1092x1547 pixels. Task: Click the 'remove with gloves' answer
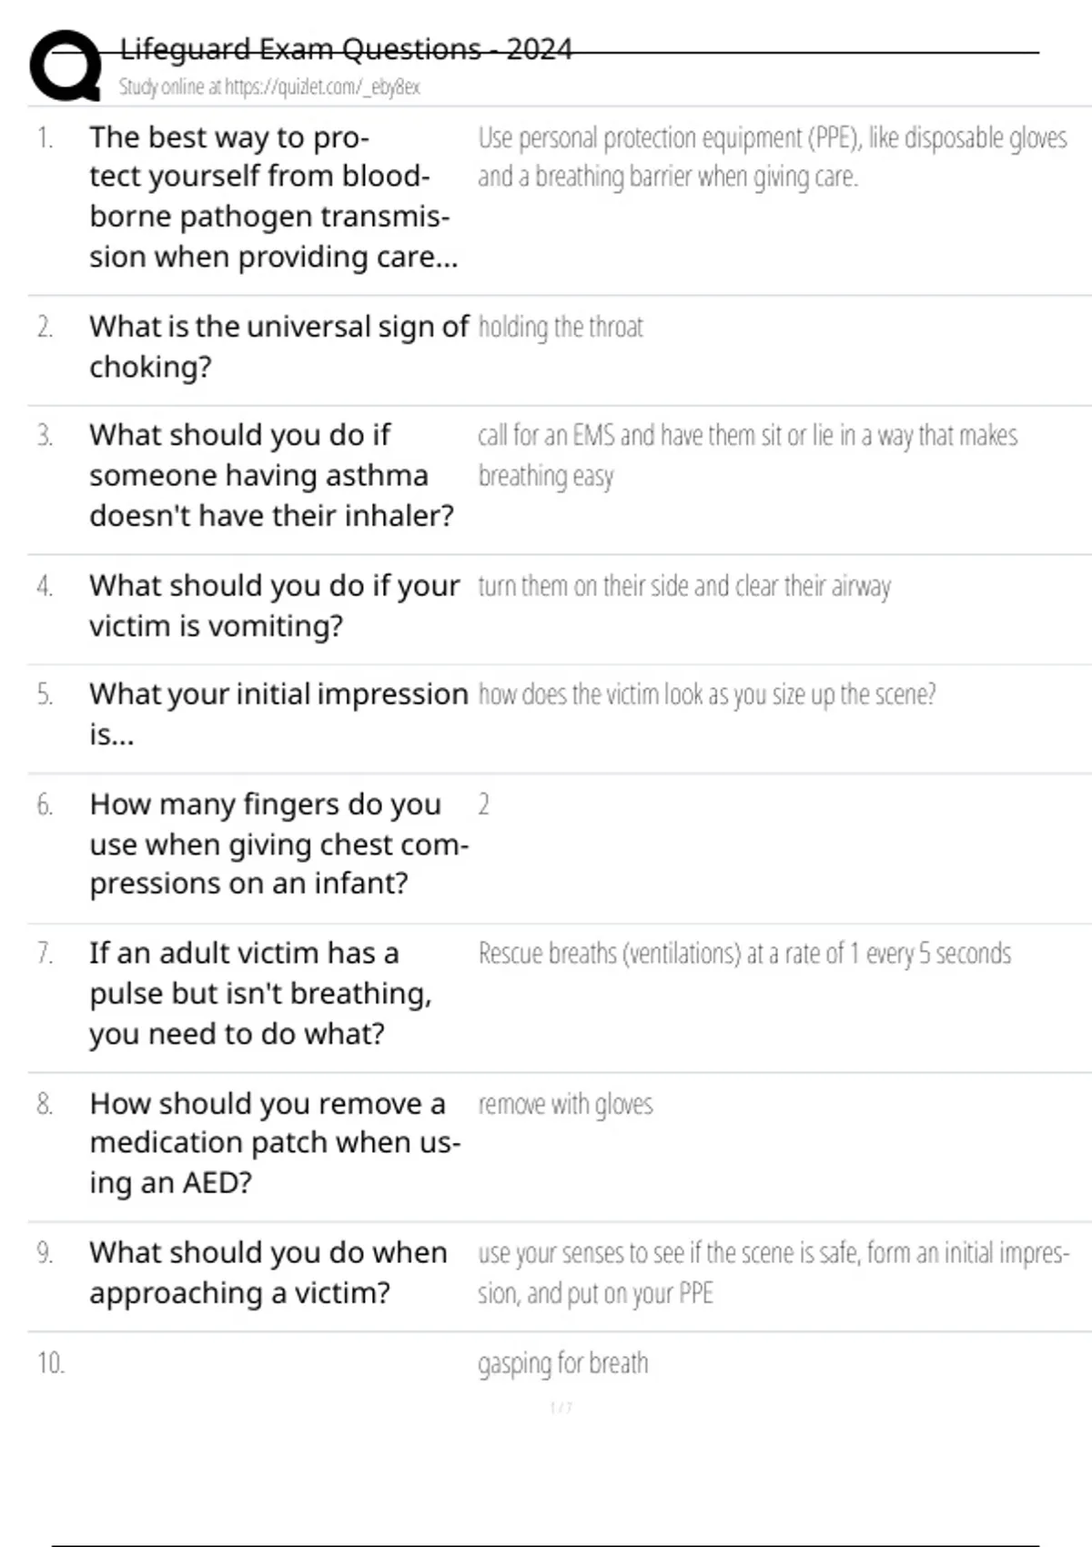point(565,1104)
